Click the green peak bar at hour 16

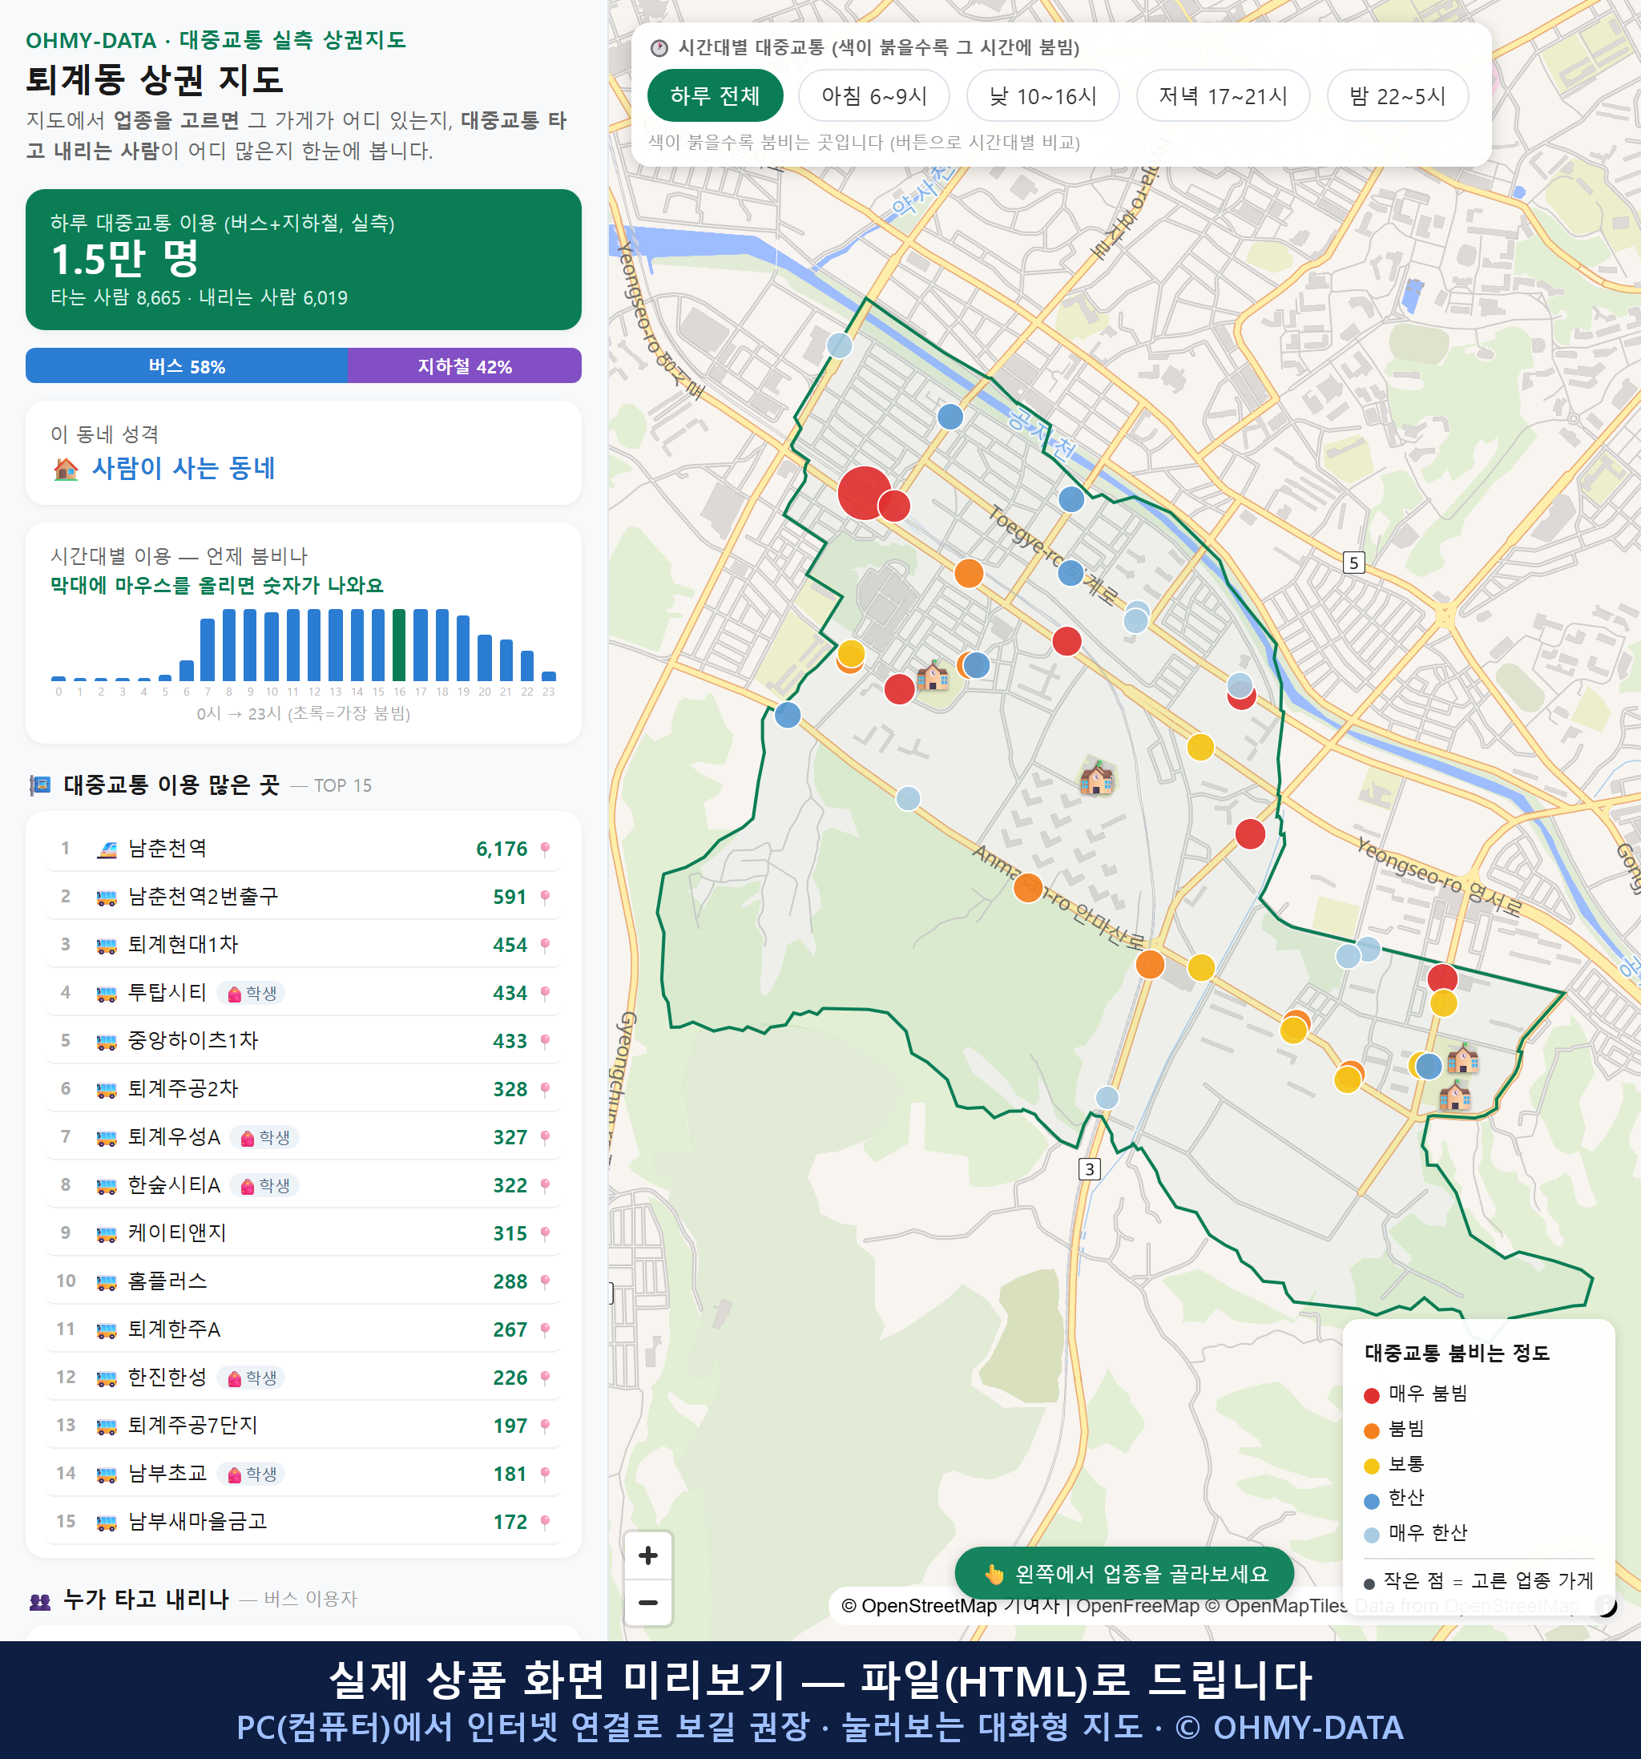pyautogui.click(x=399, y=645)
